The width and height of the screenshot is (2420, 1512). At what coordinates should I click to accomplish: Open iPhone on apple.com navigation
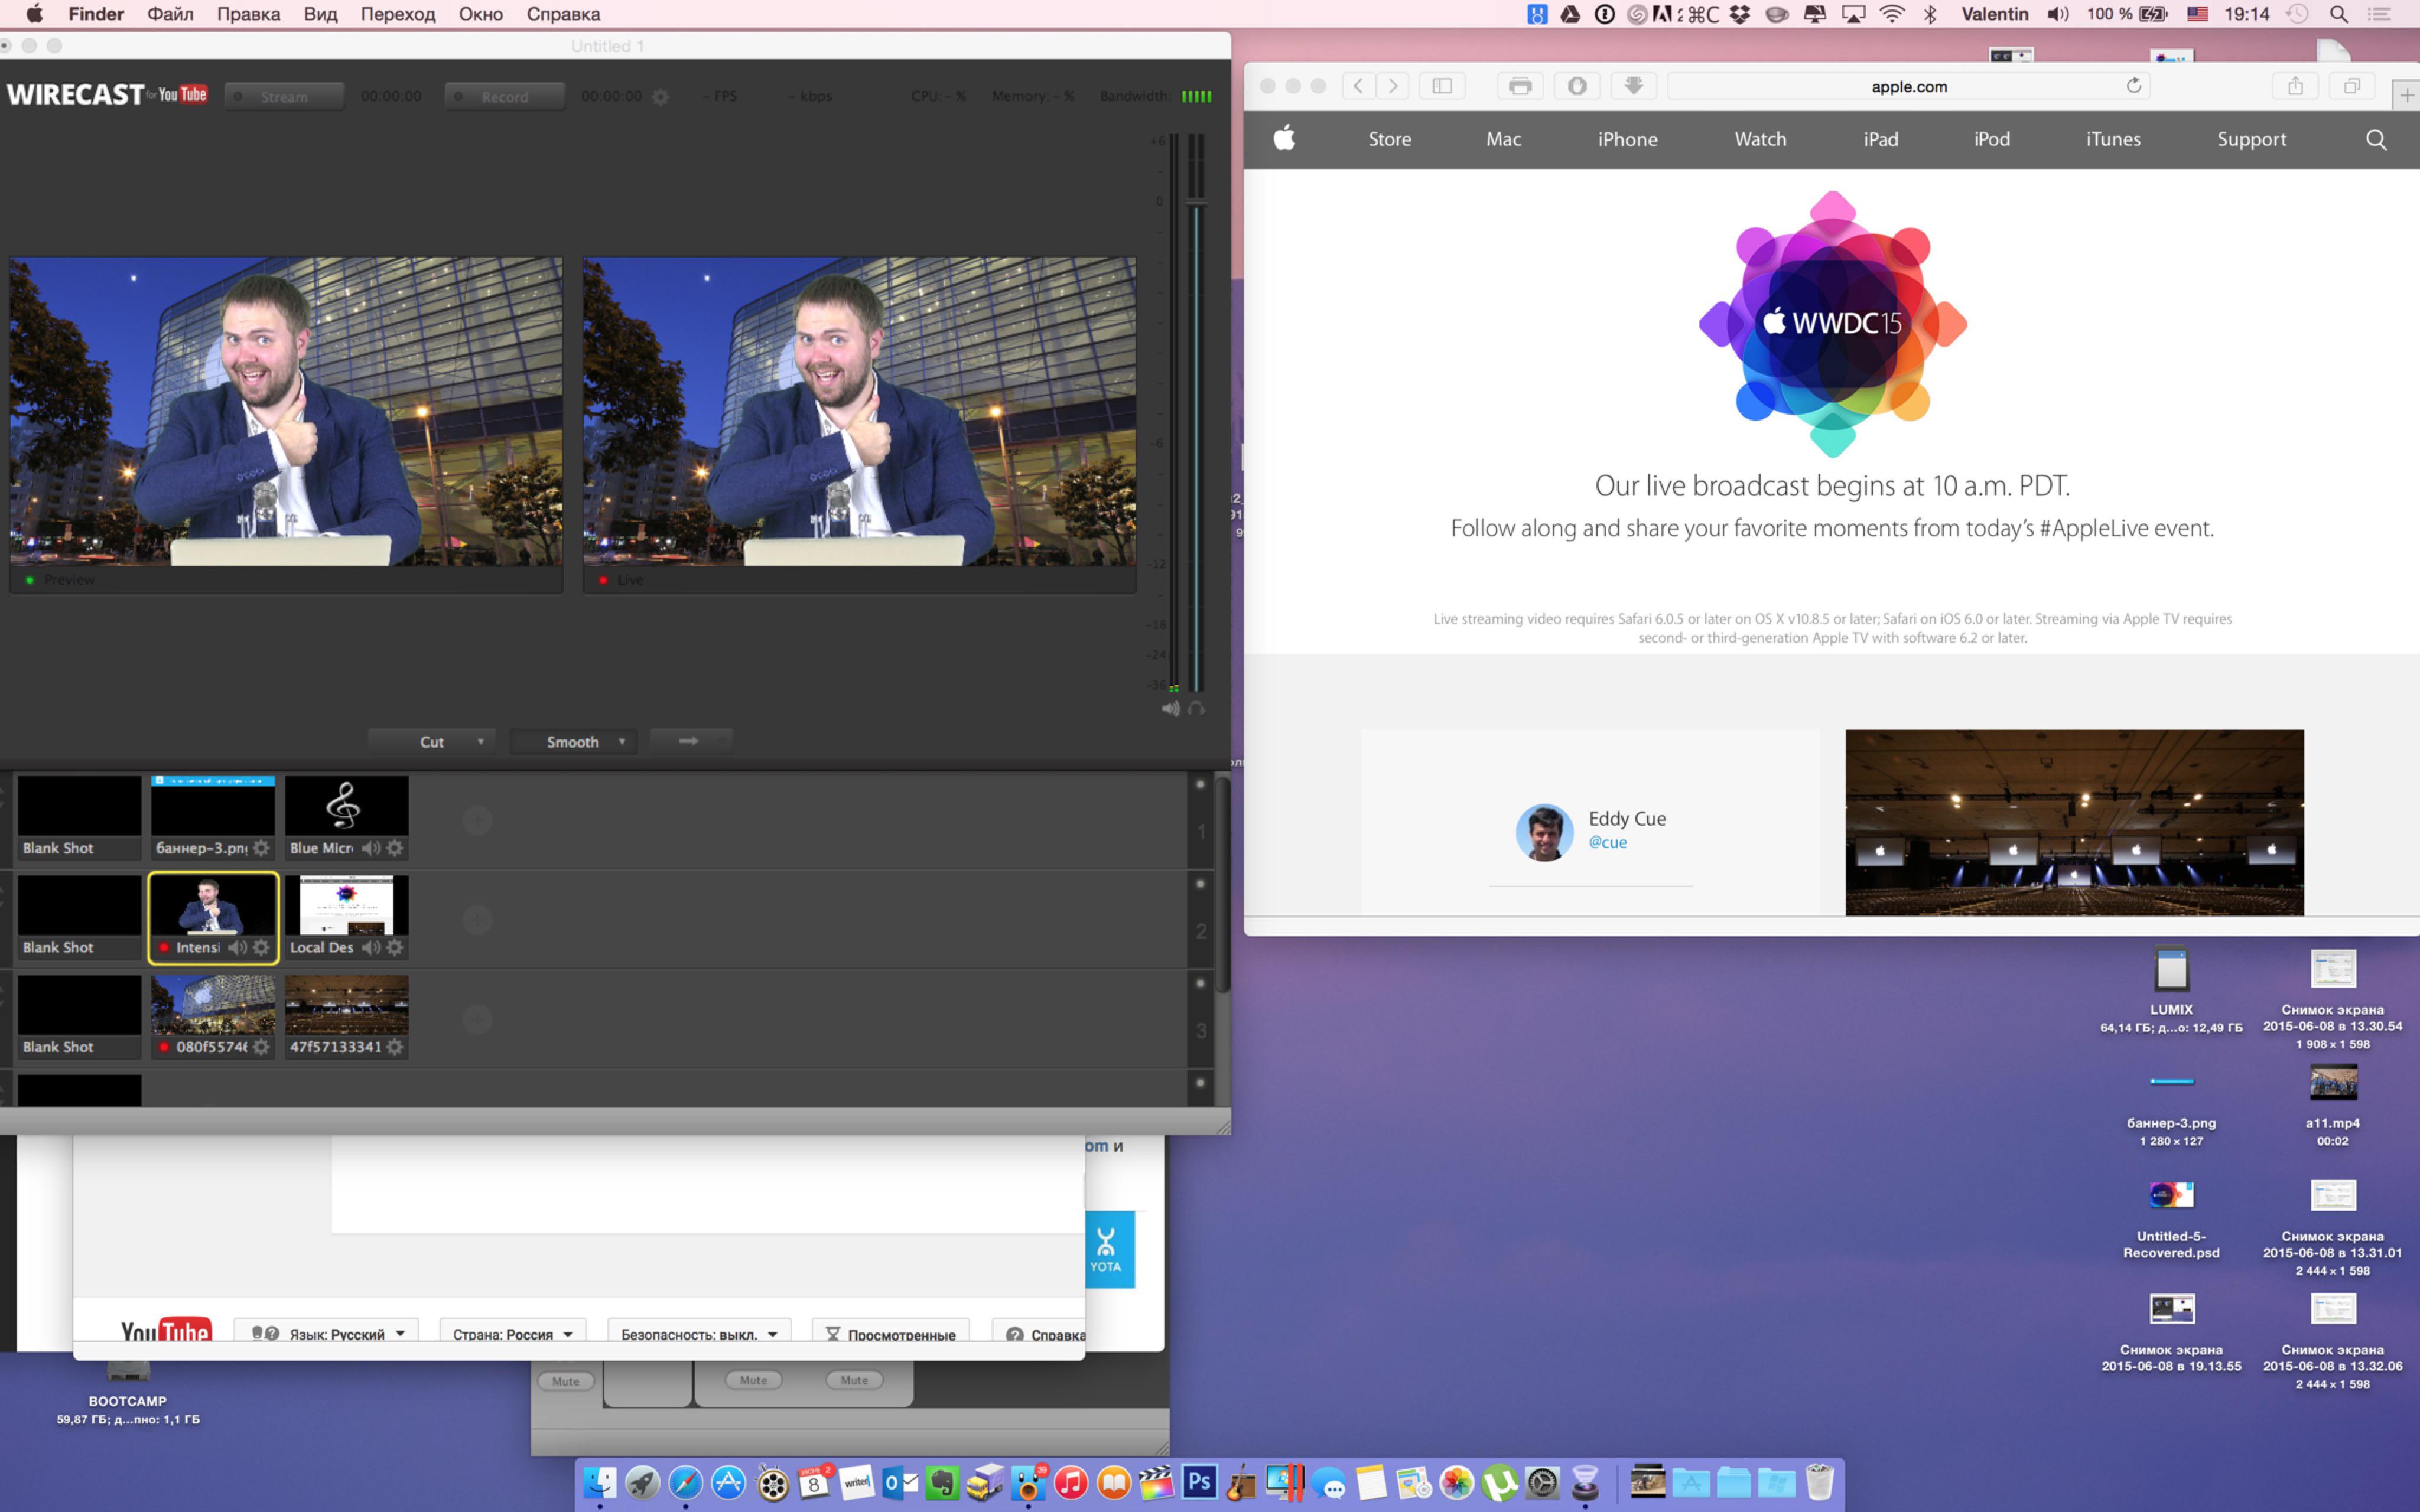tap(1627, 139)
